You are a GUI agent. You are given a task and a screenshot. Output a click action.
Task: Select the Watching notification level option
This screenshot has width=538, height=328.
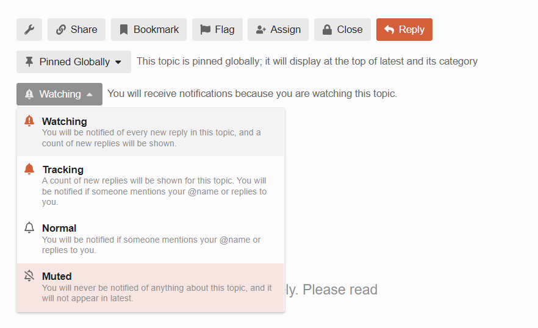tap(150, 132)
